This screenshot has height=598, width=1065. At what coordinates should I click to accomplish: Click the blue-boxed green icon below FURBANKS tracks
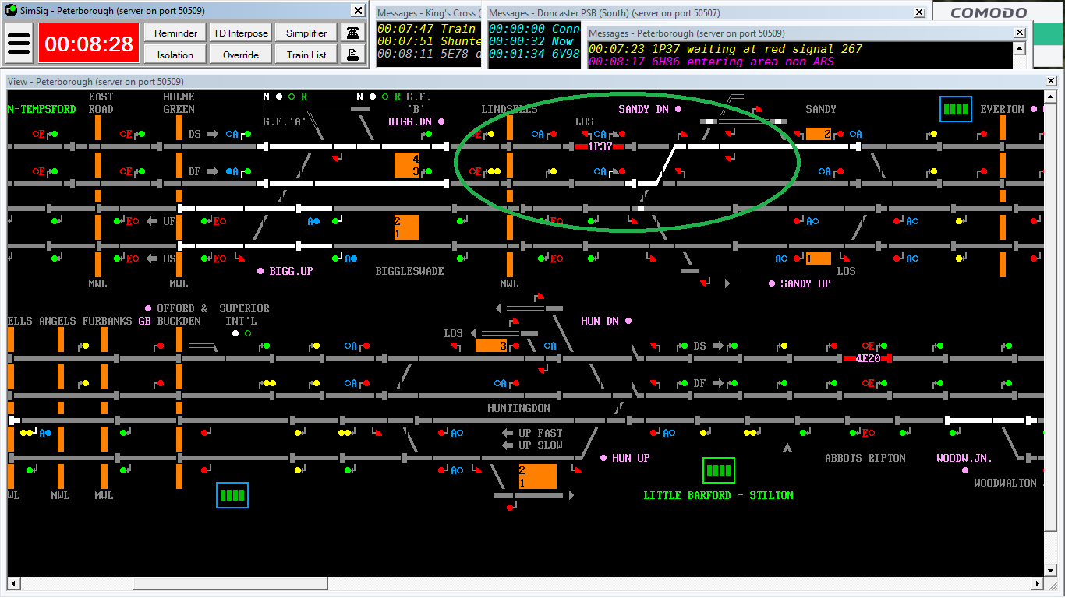[x=232, y=495]
